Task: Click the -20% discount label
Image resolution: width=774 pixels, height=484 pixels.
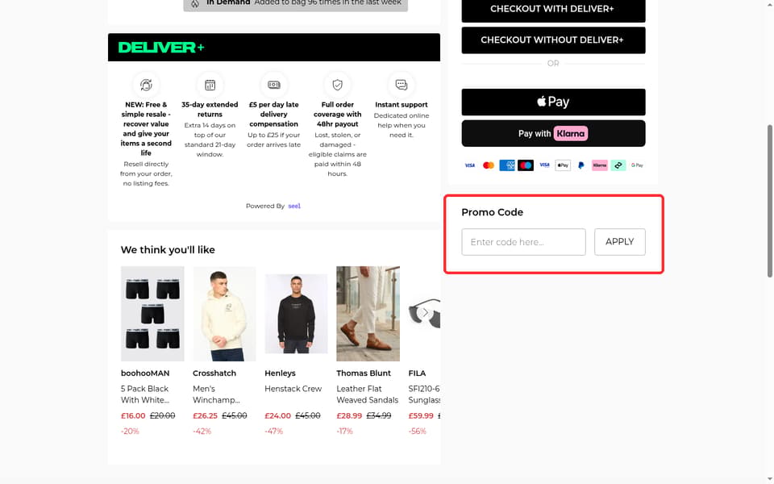Action: pyautogui.click(x=131, y=431)
